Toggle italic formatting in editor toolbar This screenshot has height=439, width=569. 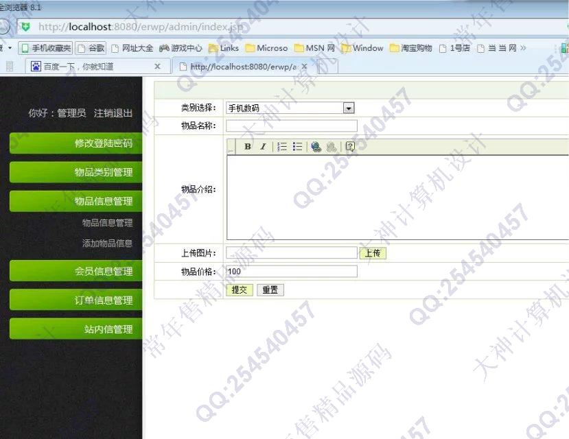coord(262,147)
